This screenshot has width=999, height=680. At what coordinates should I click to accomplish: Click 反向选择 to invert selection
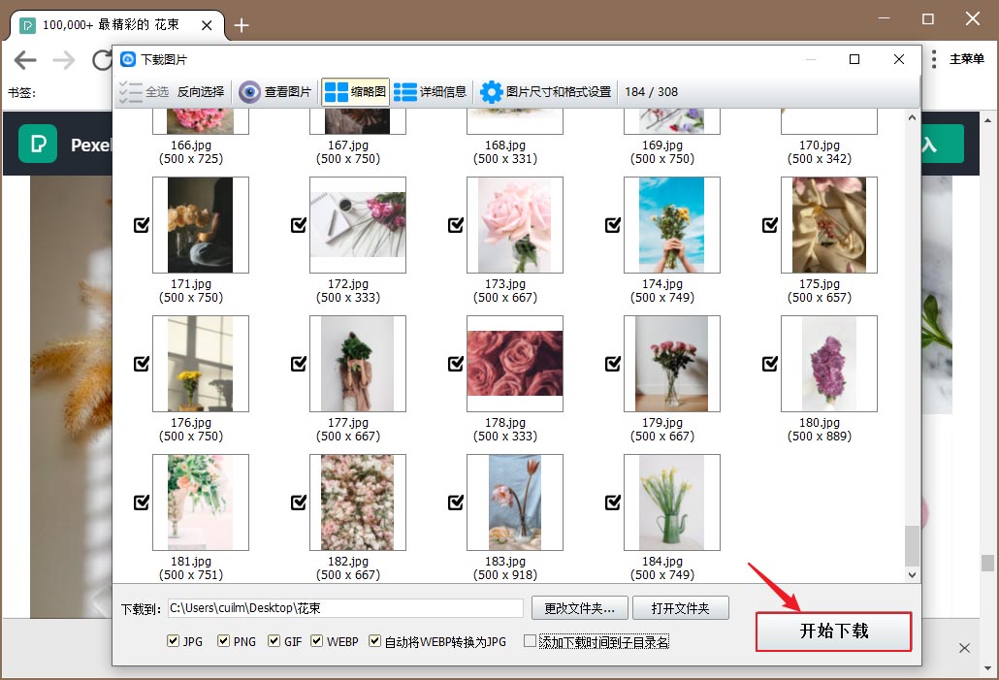click(x=200, y=92)
